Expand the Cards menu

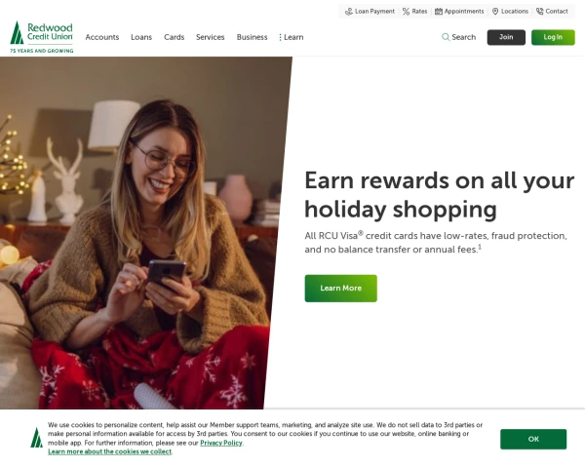coord(175,37)
